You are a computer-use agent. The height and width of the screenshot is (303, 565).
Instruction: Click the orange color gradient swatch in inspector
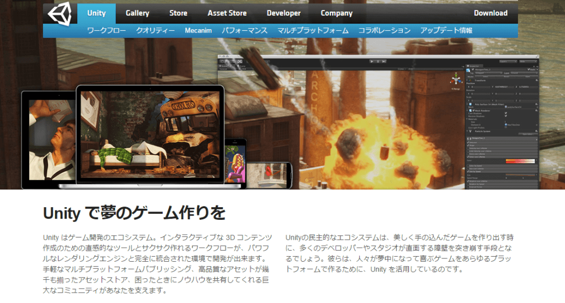pos(520,161)
